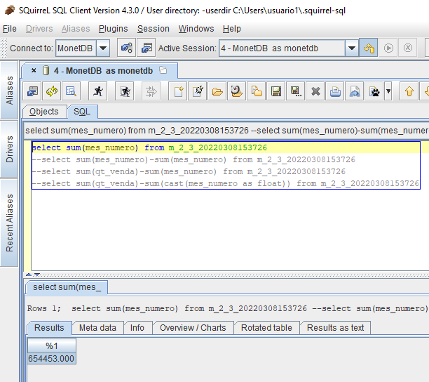Select the Results tab
429x382 pixels.
pos(49,328)
